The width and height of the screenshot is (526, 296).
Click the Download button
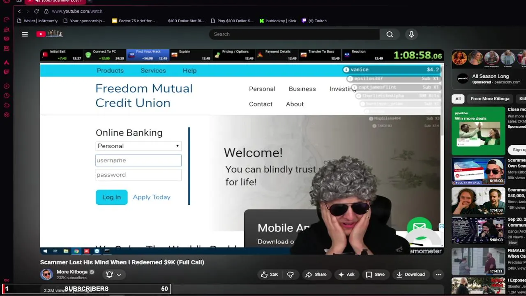click(410, 274)
